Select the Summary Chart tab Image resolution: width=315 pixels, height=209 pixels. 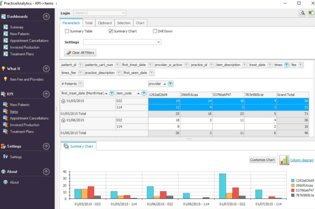(x=79, y=146)
